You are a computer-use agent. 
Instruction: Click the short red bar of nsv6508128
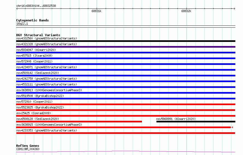tap(79, 122)
